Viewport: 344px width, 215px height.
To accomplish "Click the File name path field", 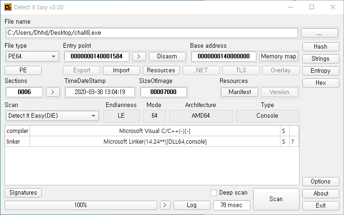I will pyautogui.click(x=152, y=33).
